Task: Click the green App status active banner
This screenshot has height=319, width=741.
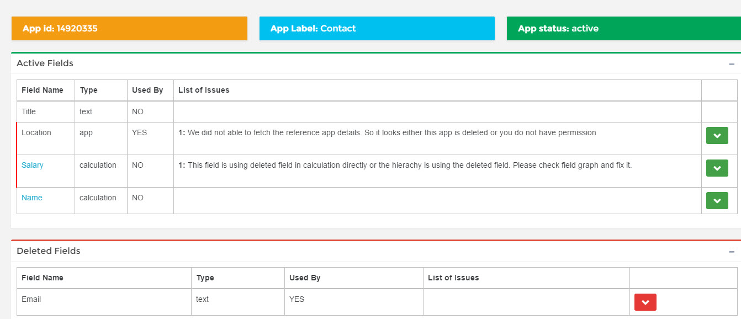Action: coord(623,29)
